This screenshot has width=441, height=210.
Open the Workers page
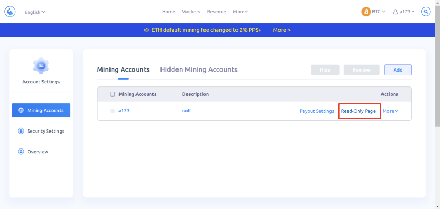(191, 12)
